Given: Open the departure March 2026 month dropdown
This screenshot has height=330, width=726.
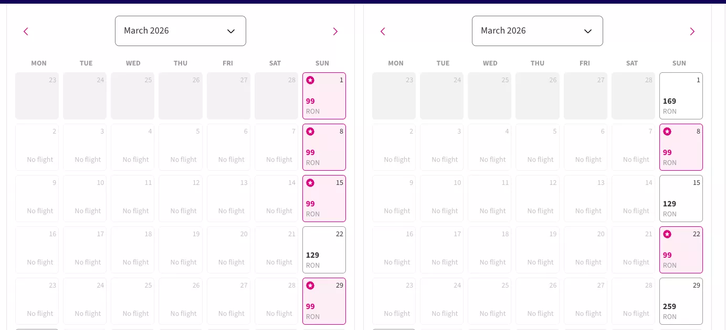Looking at the screenshot, I should 181,31.
